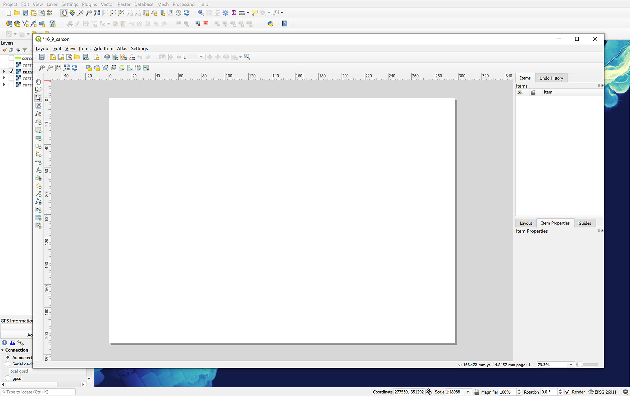Select gpsd radio button
The width and height of the screenshot is (630, 396).
point(8,378)
